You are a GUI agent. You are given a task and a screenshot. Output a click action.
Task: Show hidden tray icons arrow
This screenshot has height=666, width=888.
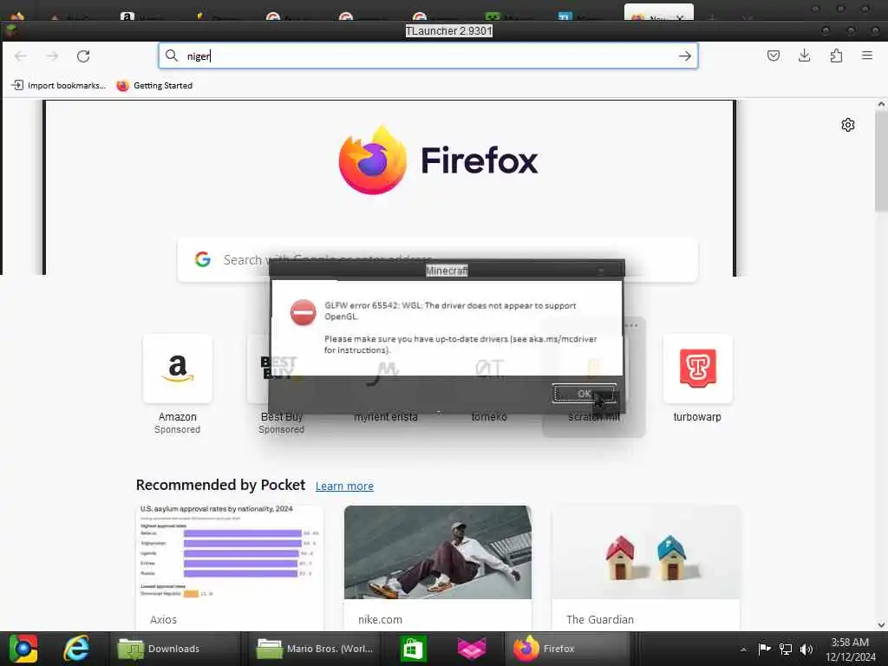click(x=743, y=649)
